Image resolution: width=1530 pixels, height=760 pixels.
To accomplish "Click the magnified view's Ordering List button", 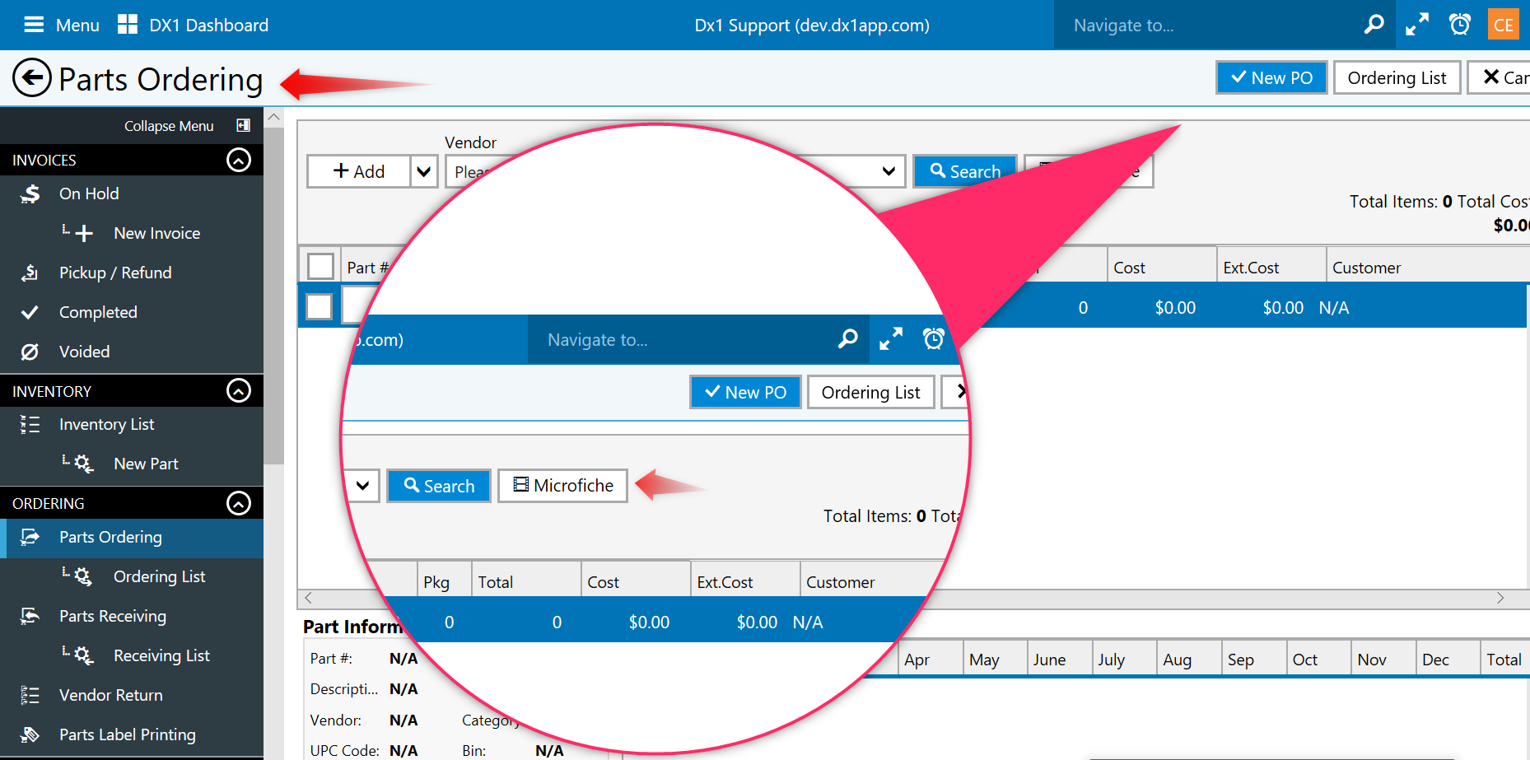I will point(870,392).
